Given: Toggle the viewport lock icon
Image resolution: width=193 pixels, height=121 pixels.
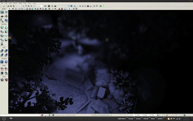Looking at the screenshot, I should coord(53,9).
